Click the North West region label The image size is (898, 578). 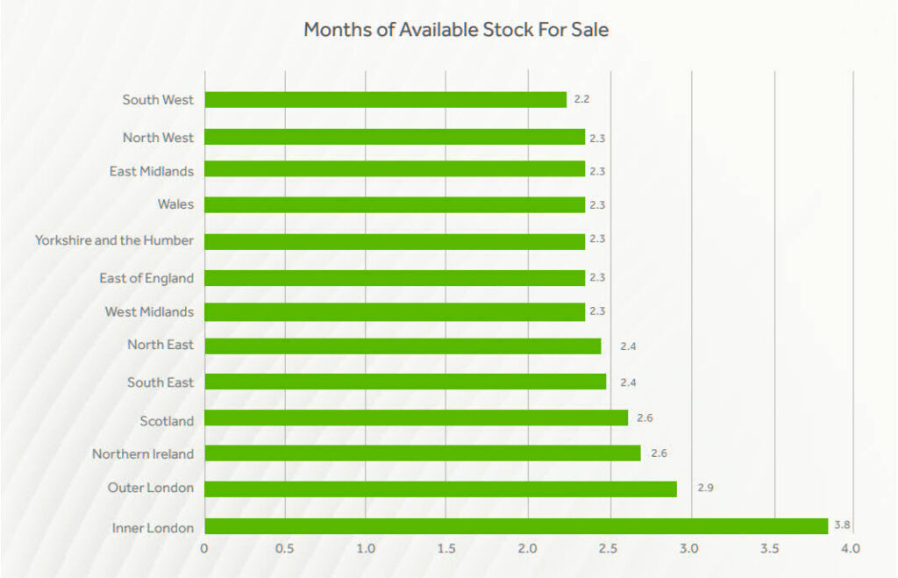pos(158,137)
